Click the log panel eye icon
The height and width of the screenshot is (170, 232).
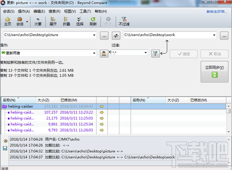6,141
